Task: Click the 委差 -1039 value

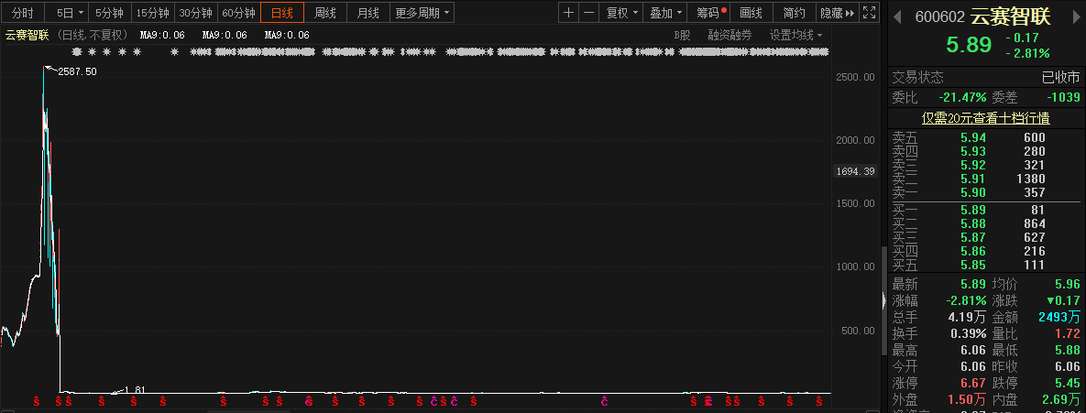Action: [x=1062, y=98]
